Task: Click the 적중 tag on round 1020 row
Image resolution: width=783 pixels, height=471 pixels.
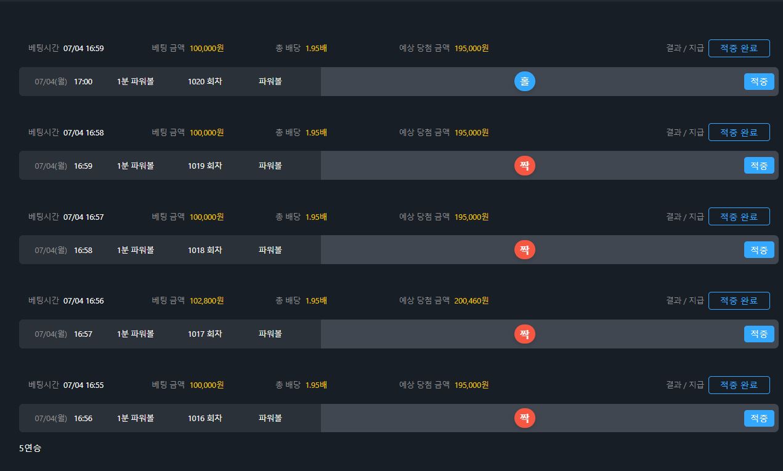Action: [x=759, y=82]
